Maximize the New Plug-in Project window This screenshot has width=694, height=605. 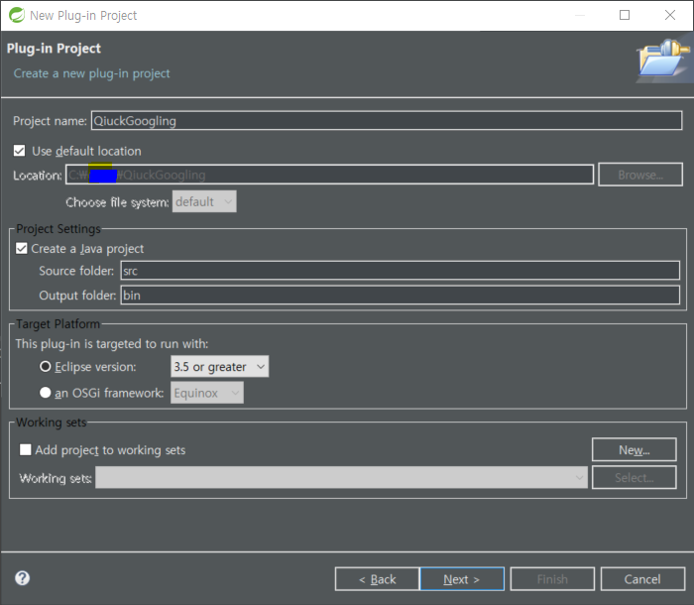[625, 15]
